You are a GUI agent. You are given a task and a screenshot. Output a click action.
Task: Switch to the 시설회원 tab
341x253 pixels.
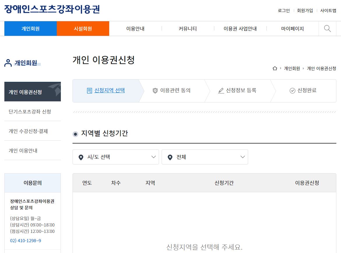[83, 28]
